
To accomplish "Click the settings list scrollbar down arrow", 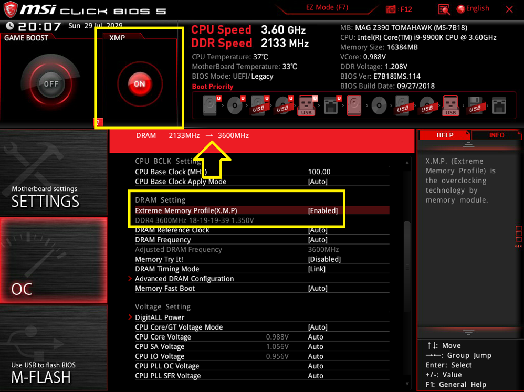I will click(407, 384).
